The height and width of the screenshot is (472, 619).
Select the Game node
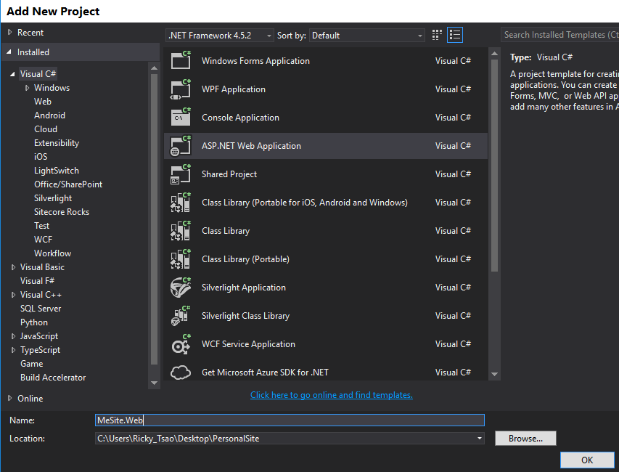[32, 364]
